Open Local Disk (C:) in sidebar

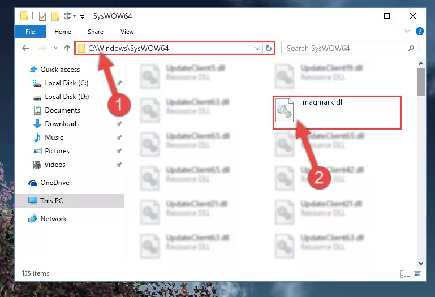pyautogui.click(x=67, y=83)
